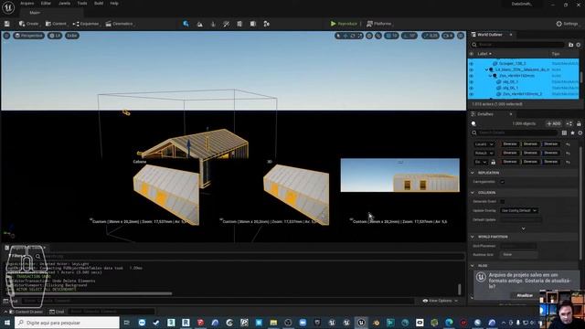Show only favorite properties star icon
The image size is (585, 329).
click(x=572, y=133)
